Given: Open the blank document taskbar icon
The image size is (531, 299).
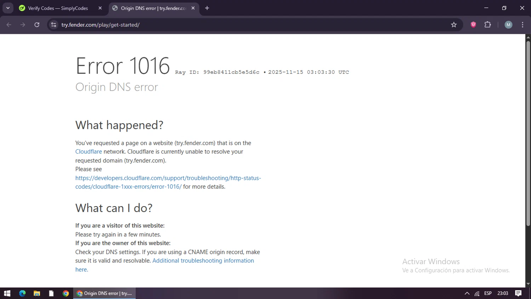Looking at the screenshot, I should pyautogui.click(x=51, y=293).
